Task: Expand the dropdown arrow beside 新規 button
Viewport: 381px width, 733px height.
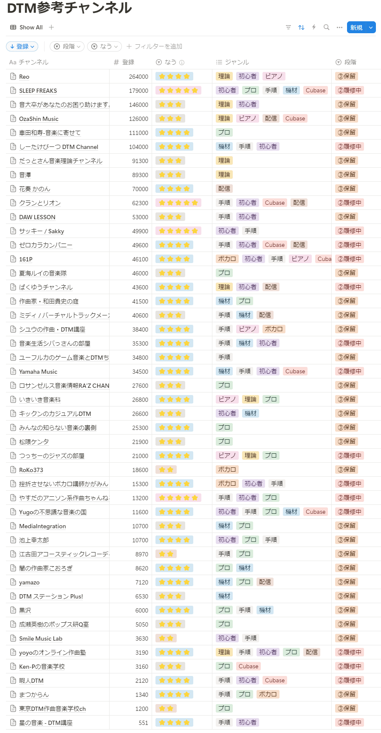Action: pos(371,27)
